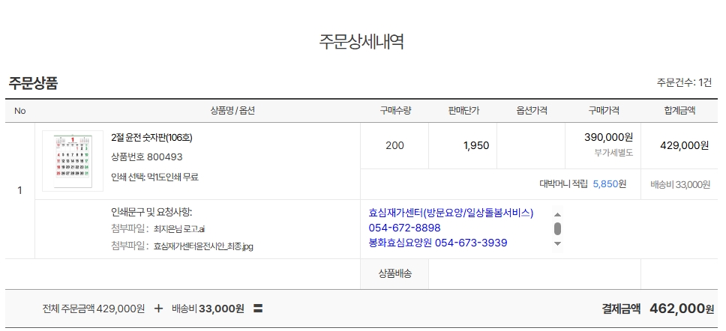Click the 상품배송 status cell

(394, 274)
